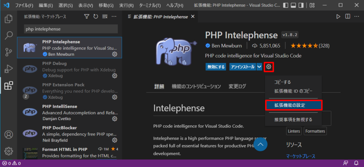Switch to the 詳細 tab
Screen dimensions: 364x167
[159, 86]
